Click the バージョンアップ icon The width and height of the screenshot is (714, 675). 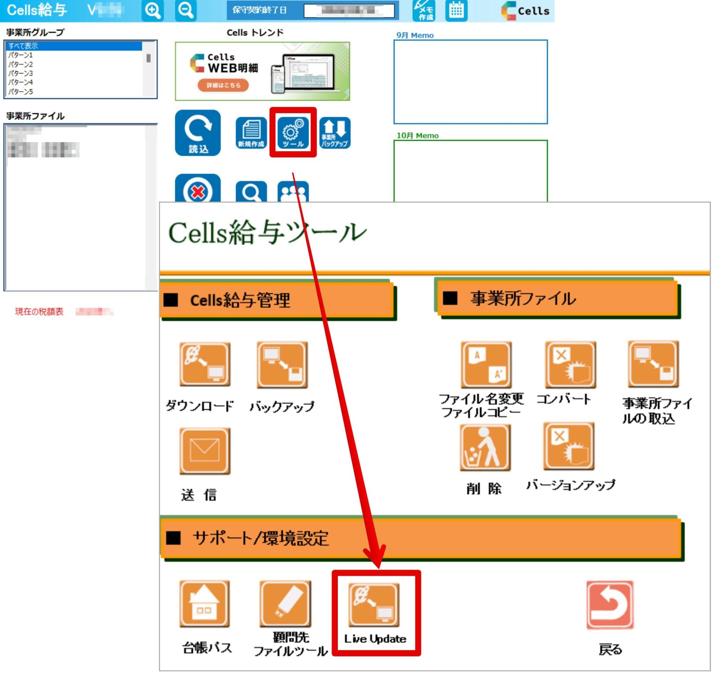point(569,446)
